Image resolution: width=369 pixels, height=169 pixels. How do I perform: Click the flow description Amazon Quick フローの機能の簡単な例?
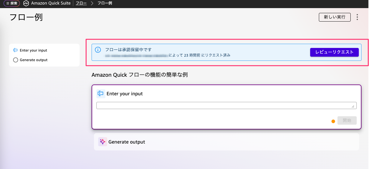(x=140, y=75)
